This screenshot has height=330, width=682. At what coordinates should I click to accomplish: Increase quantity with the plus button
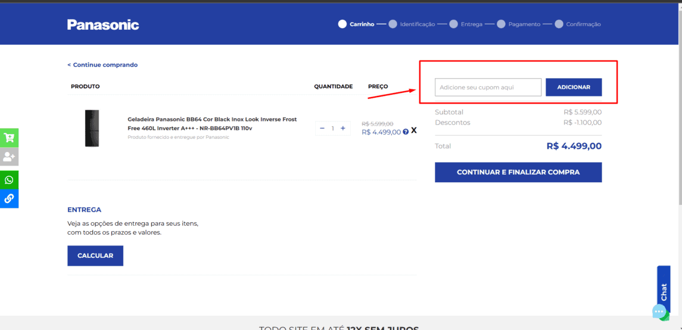342,128
